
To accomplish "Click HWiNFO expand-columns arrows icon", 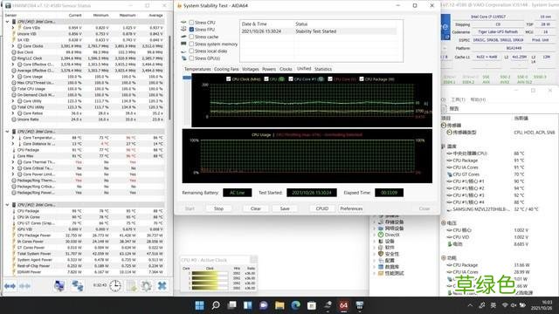I will pos(10,286).
